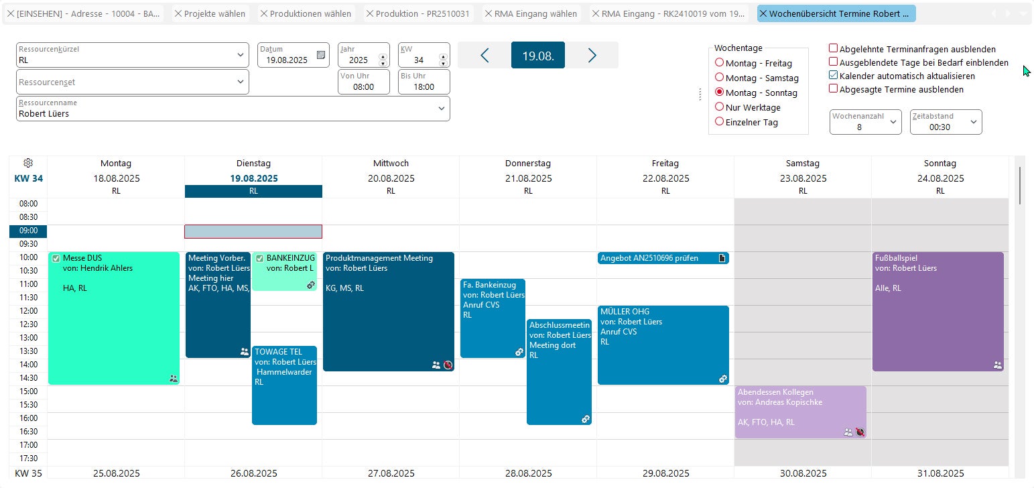Click the link icon on the Abschlussmeeting appointment
The width and height of the screenshot is (1034, 488).
click(x=585, y=419)
